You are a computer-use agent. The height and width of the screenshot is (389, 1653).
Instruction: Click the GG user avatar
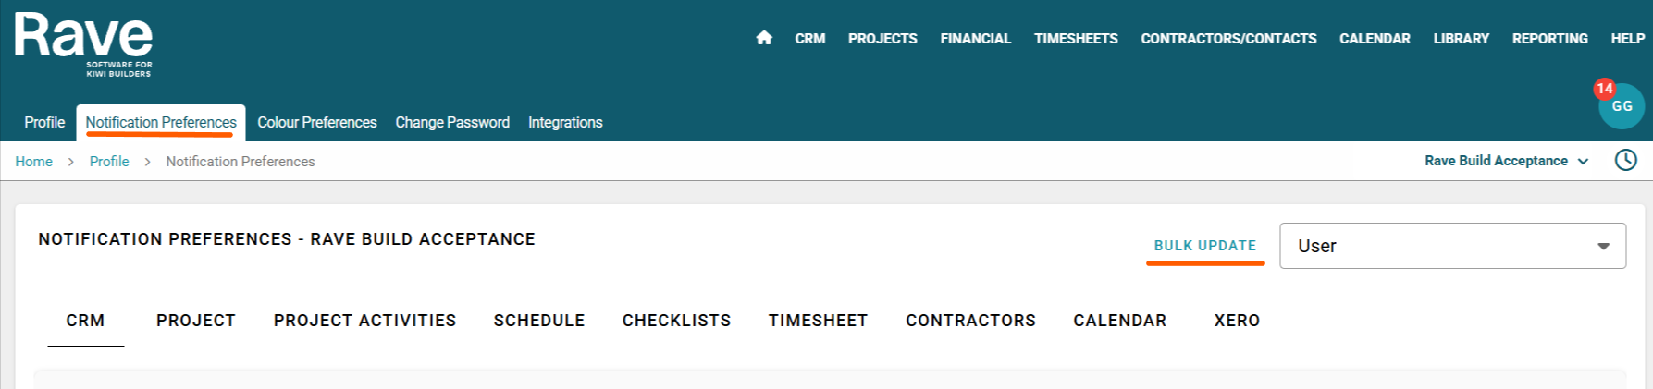point(1622,106)
